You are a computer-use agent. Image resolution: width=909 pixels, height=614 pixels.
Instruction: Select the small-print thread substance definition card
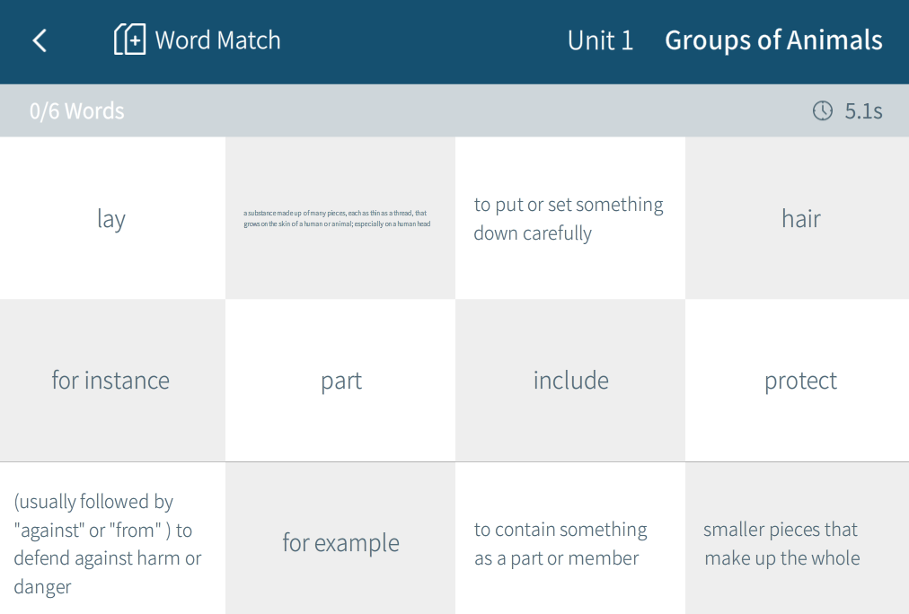pyautogui.click(x=340, y=218)
